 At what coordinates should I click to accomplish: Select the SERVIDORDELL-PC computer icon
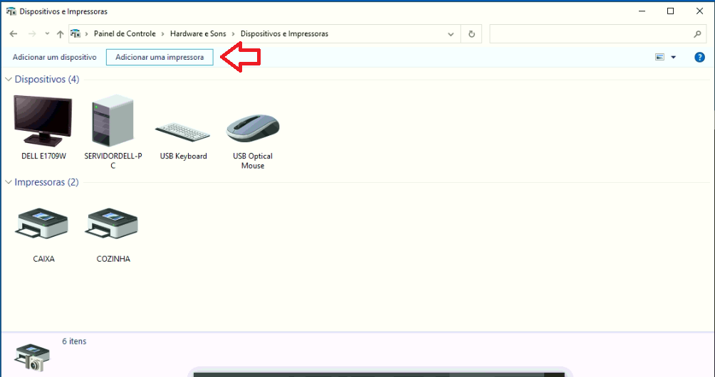[113, 121]
